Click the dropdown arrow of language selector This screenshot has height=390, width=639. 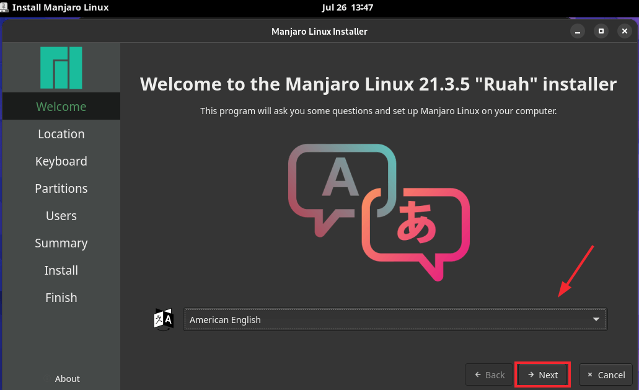(596, 319)
